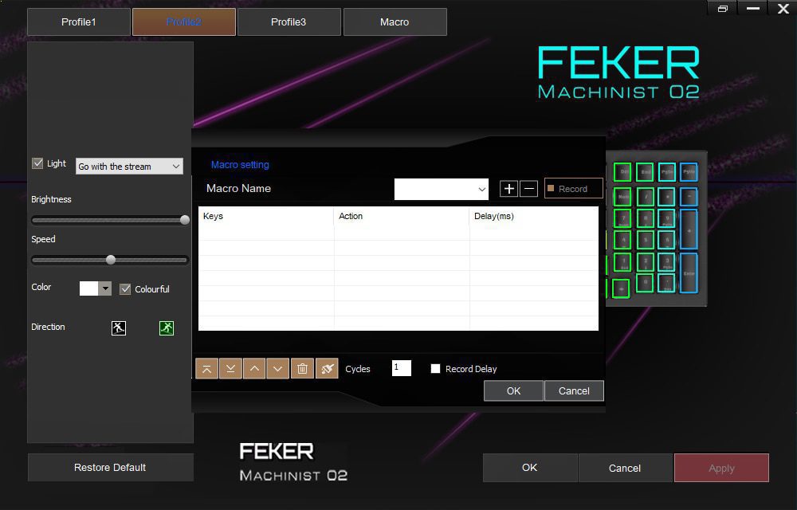Viewport: 797px width, 510px height.
Task: Clear all macro steps with sweep icon
Action: point(326,368)
